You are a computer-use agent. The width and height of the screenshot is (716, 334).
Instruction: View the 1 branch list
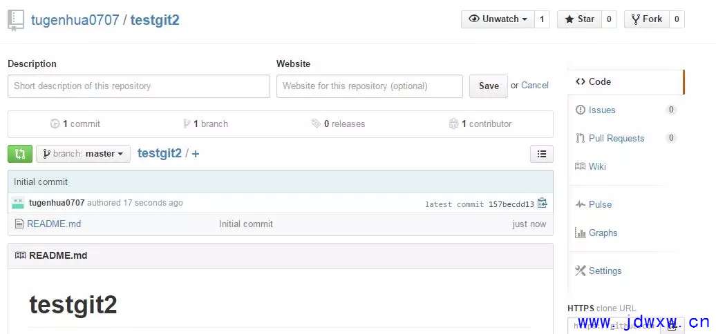[205, 124]
